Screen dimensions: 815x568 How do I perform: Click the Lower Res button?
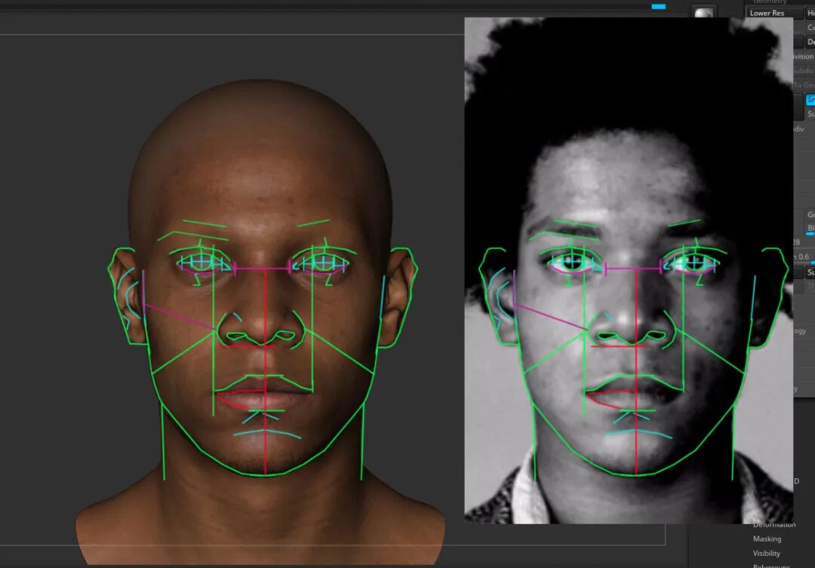pyautogui.click(x=774, y=13)
